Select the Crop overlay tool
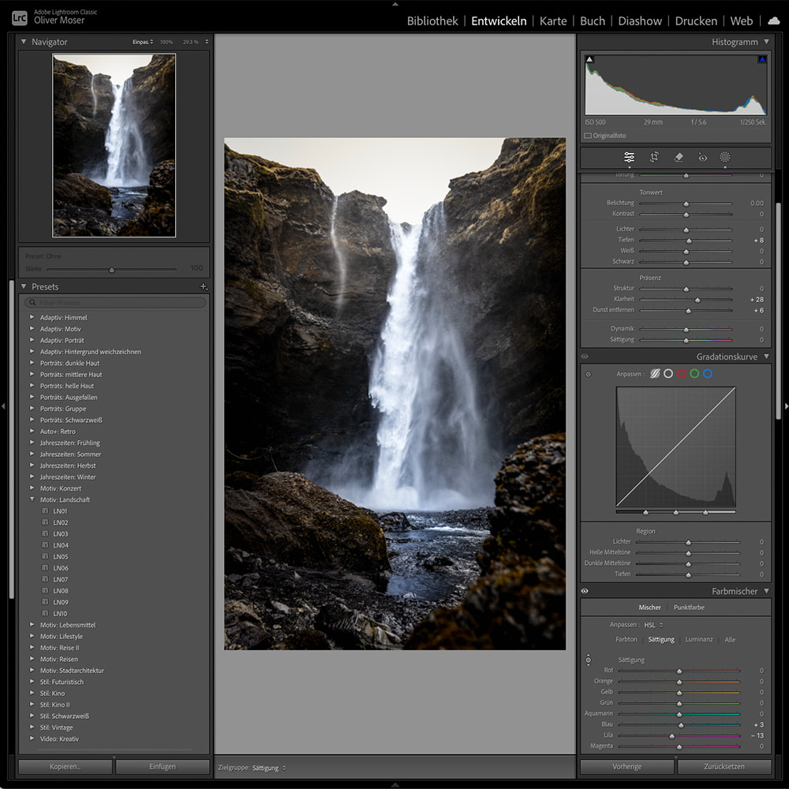789x789 pixels. pos(654,158)
